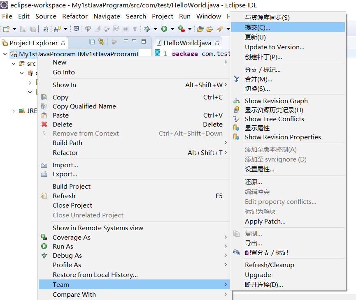356x300 pixels.
Task: Choose Copy in the context menu
Action: click(x=134, y=97)
